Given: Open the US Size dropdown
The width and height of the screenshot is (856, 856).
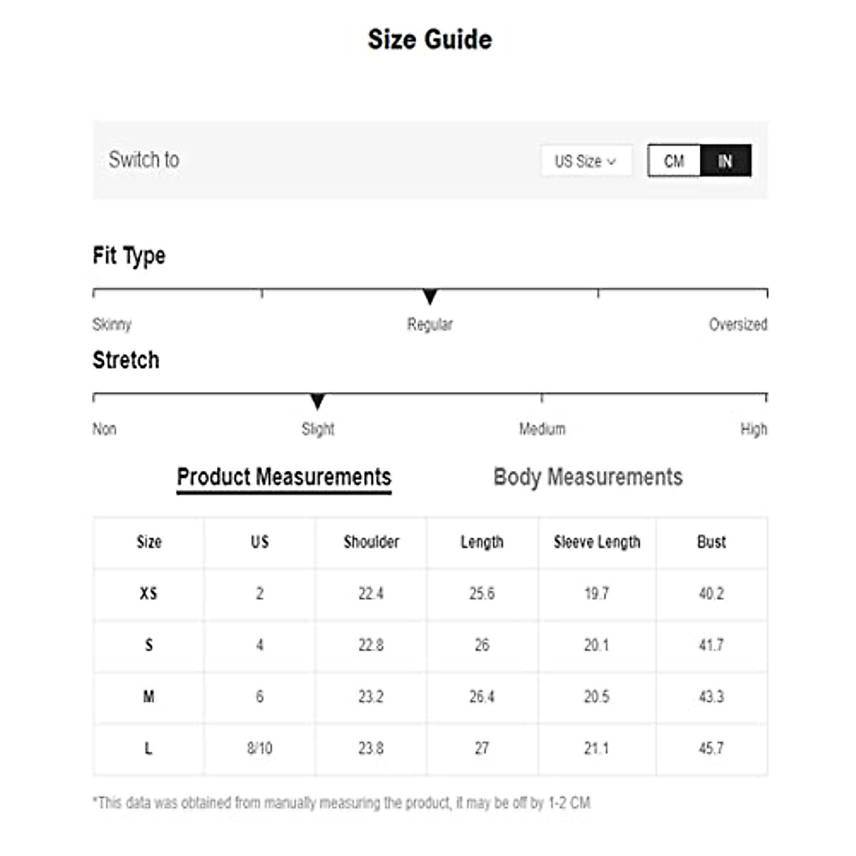Looking at the screenshot, I should (585, 161).
